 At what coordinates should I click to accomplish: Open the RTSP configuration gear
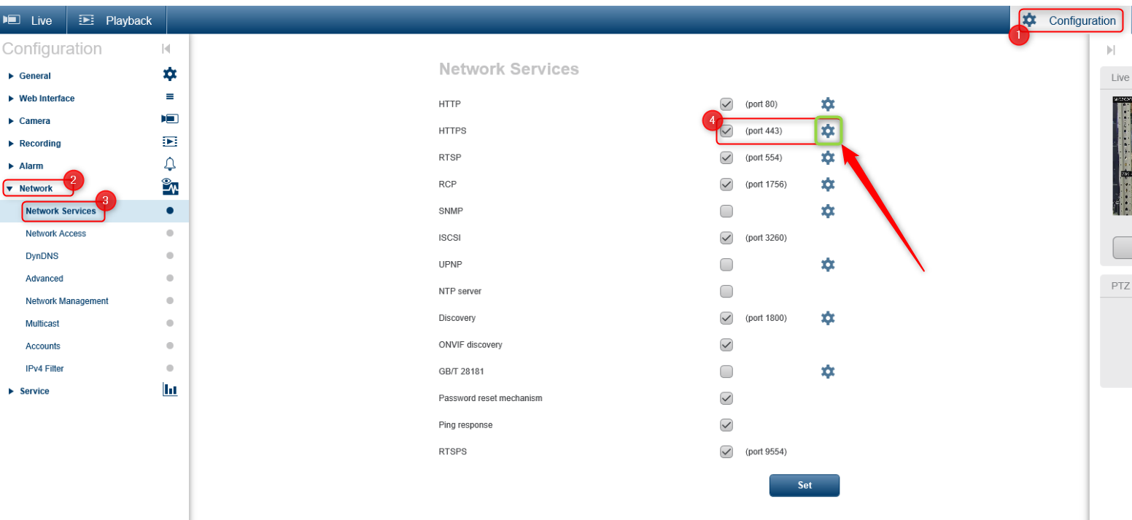(828, 158)
